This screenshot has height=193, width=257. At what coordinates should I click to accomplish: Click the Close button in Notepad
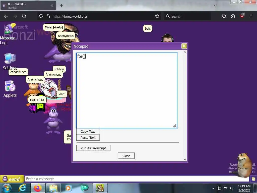point(126,156)
